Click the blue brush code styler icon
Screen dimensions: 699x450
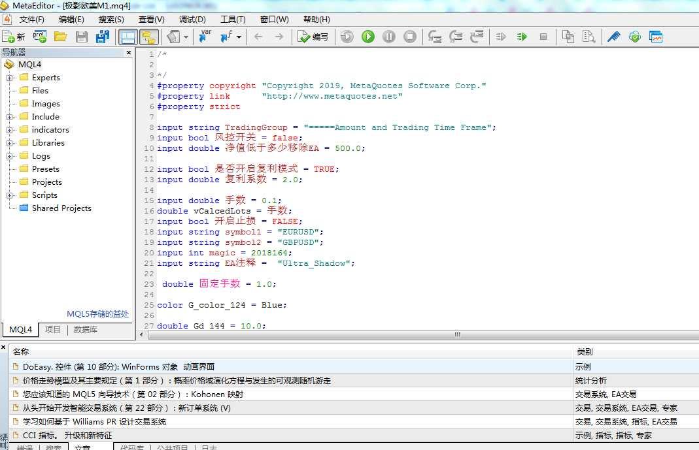(614, 37)
